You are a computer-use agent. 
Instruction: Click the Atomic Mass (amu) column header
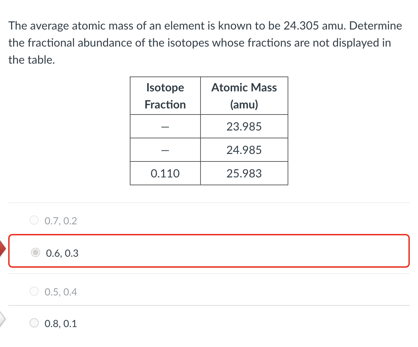tap(244, 96)
